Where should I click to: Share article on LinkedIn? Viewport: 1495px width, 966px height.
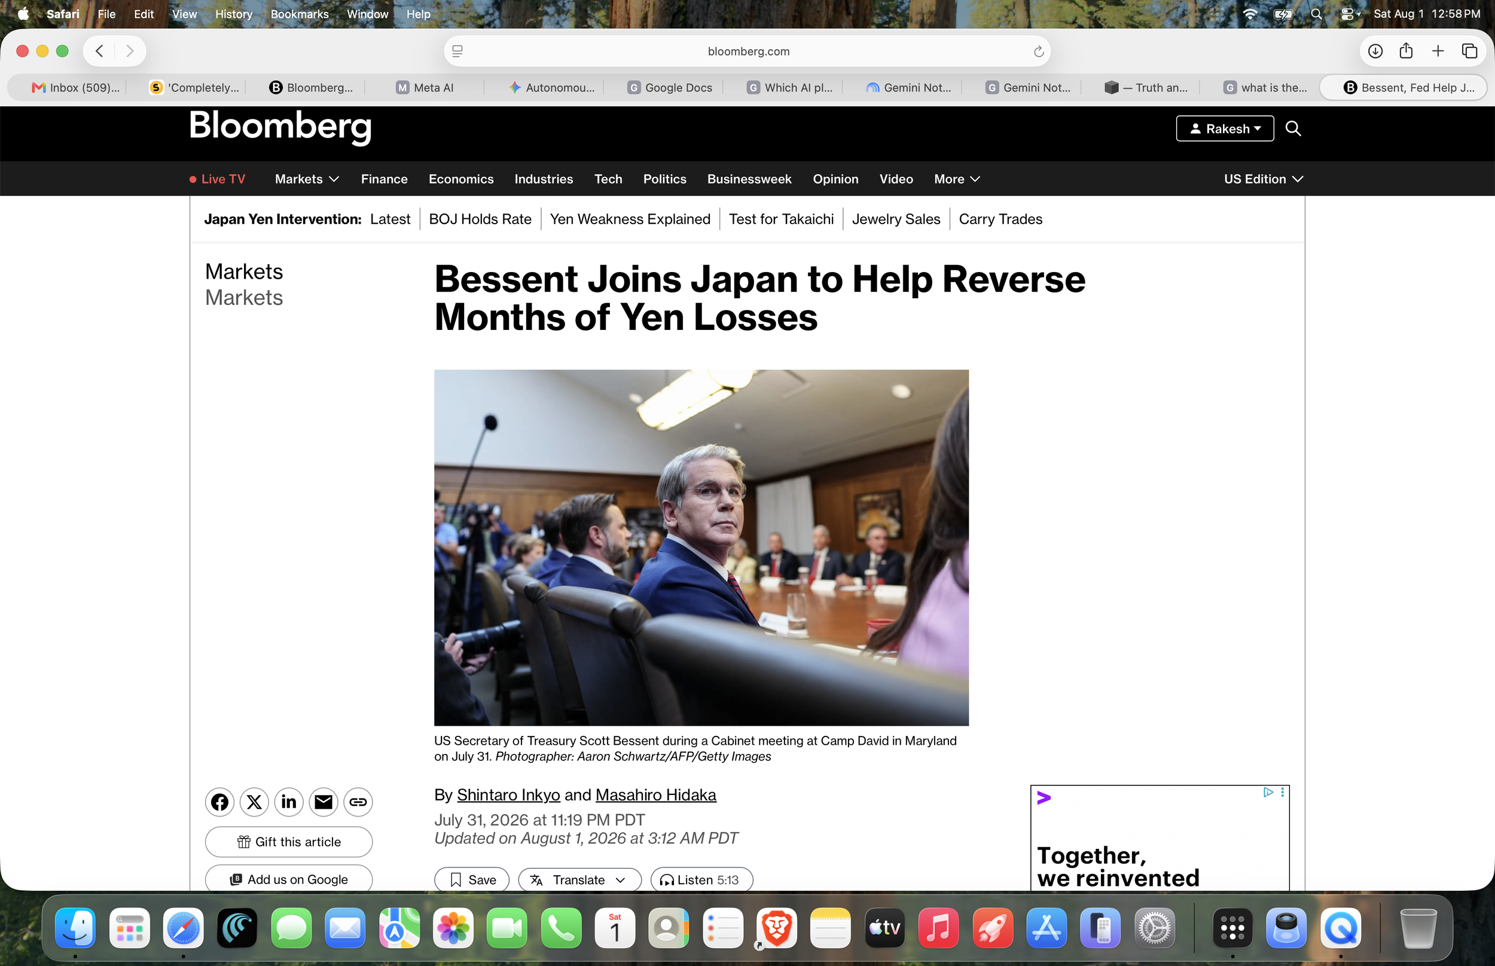point(289,802)
